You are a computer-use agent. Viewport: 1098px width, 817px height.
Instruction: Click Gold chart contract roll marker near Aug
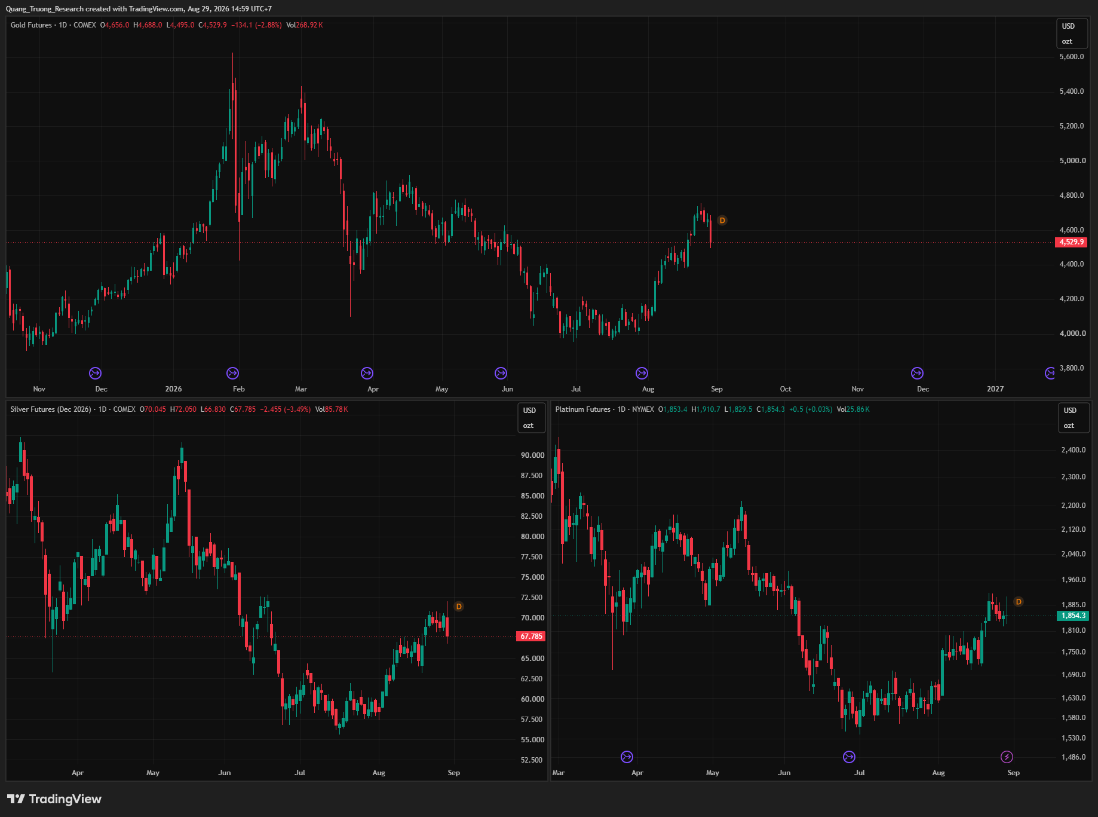[642, 374]
